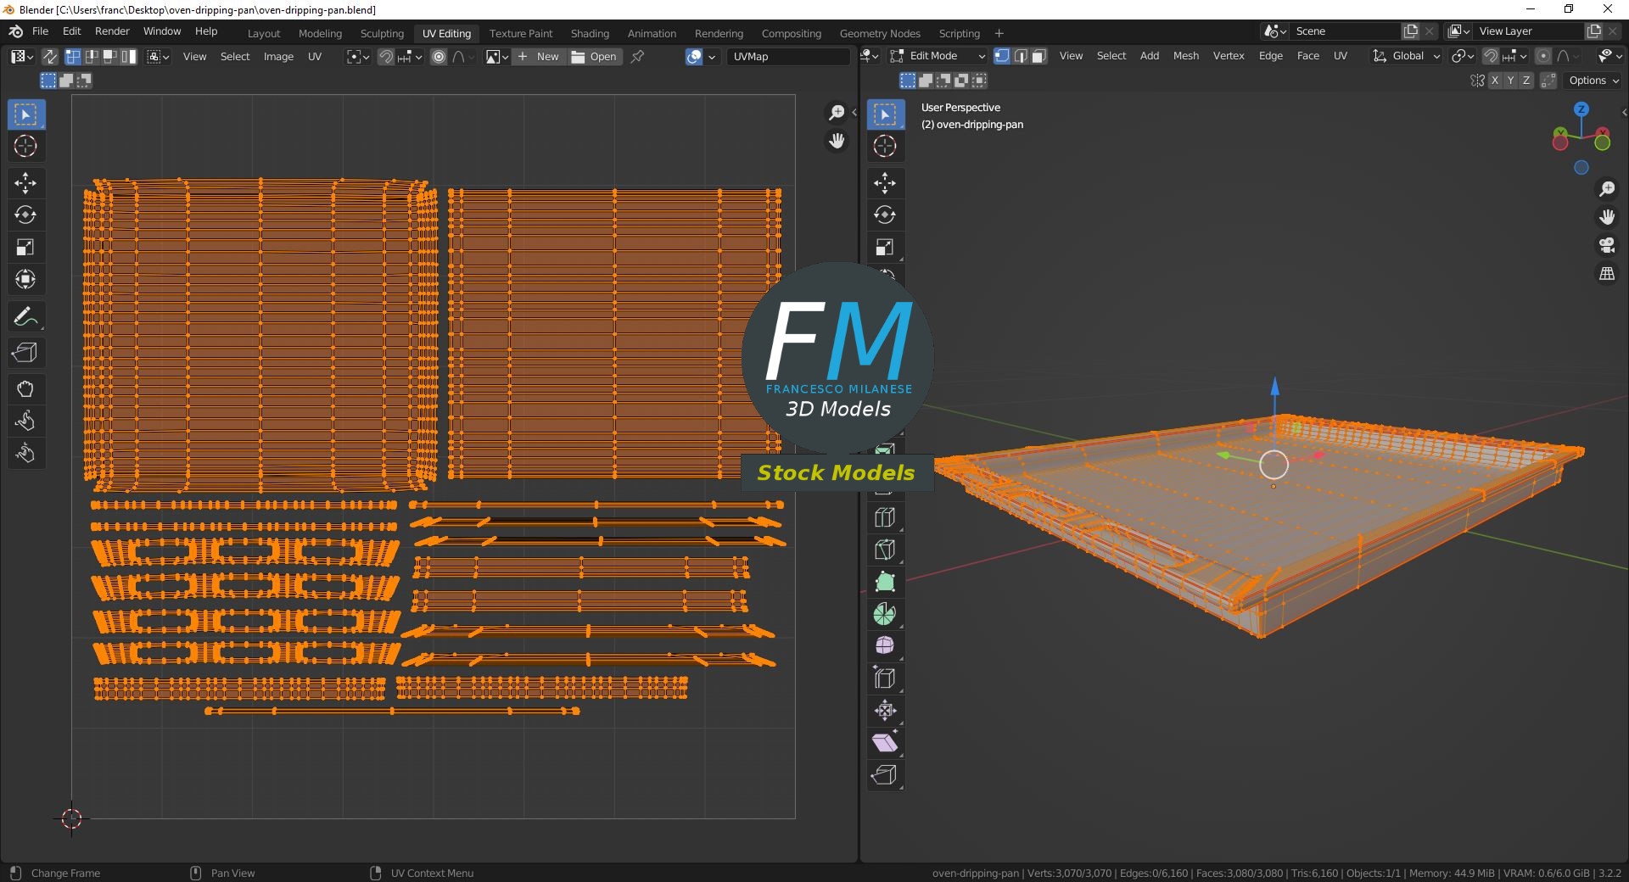Click the New image button
This screenshot has width=1629, height=882.
point(539,57)
